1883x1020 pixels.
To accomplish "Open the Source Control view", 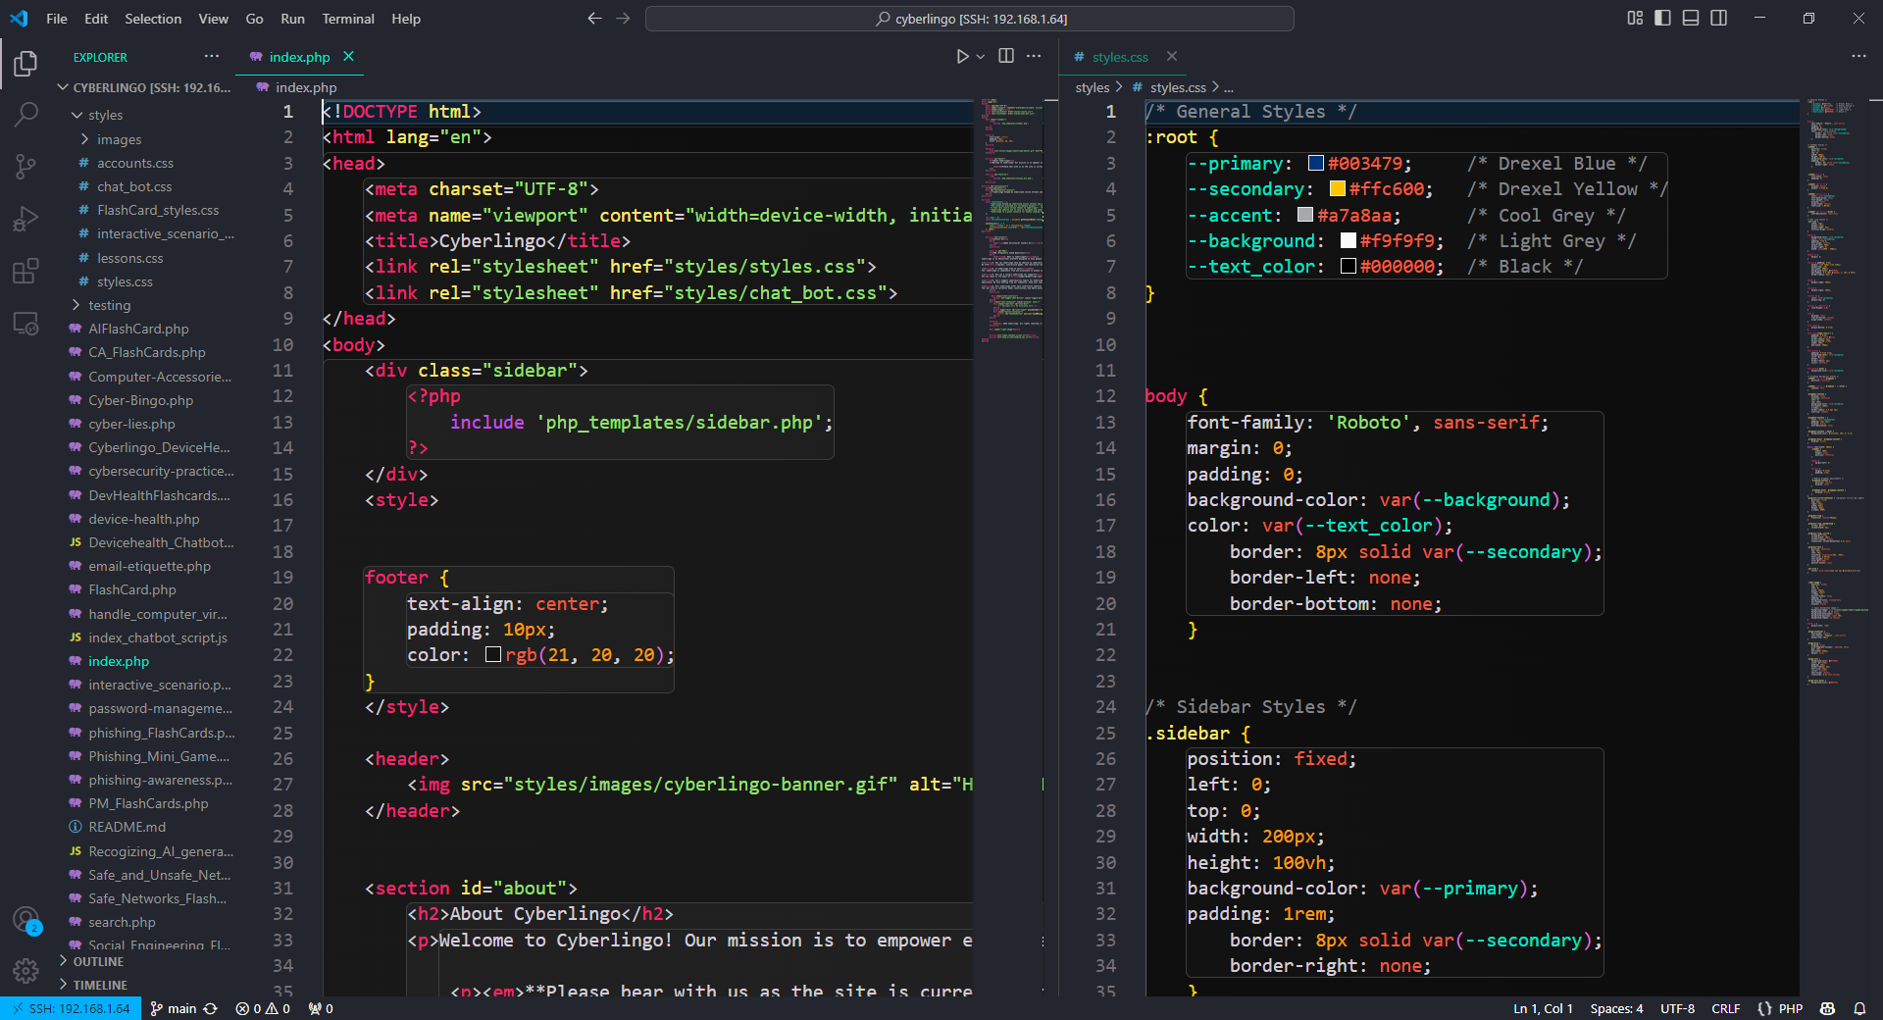I will 25,167.
